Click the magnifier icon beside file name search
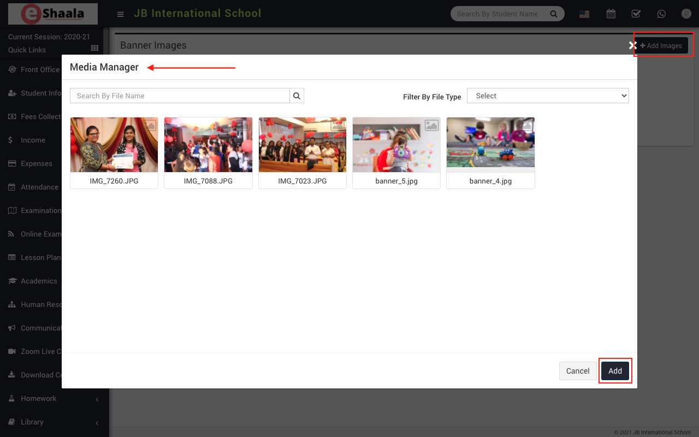The height and width of the screenshot is (437, 699). coord(297,96)
